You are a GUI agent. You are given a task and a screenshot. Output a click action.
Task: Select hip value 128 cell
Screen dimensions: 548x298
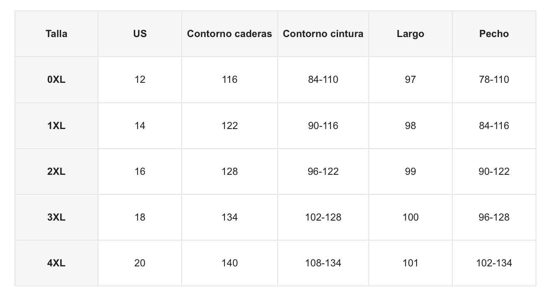click(230, 171)
